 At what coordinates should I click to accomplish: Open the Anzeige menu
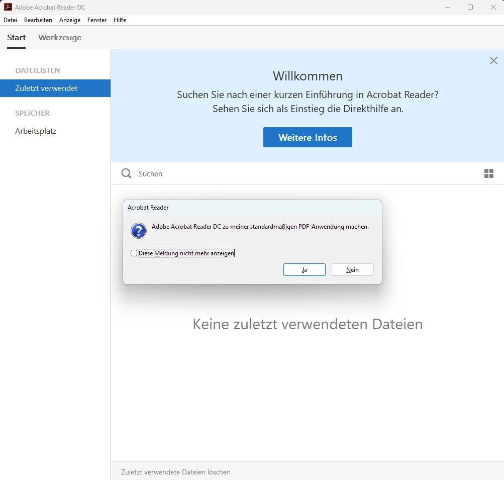tap(70, 20)
